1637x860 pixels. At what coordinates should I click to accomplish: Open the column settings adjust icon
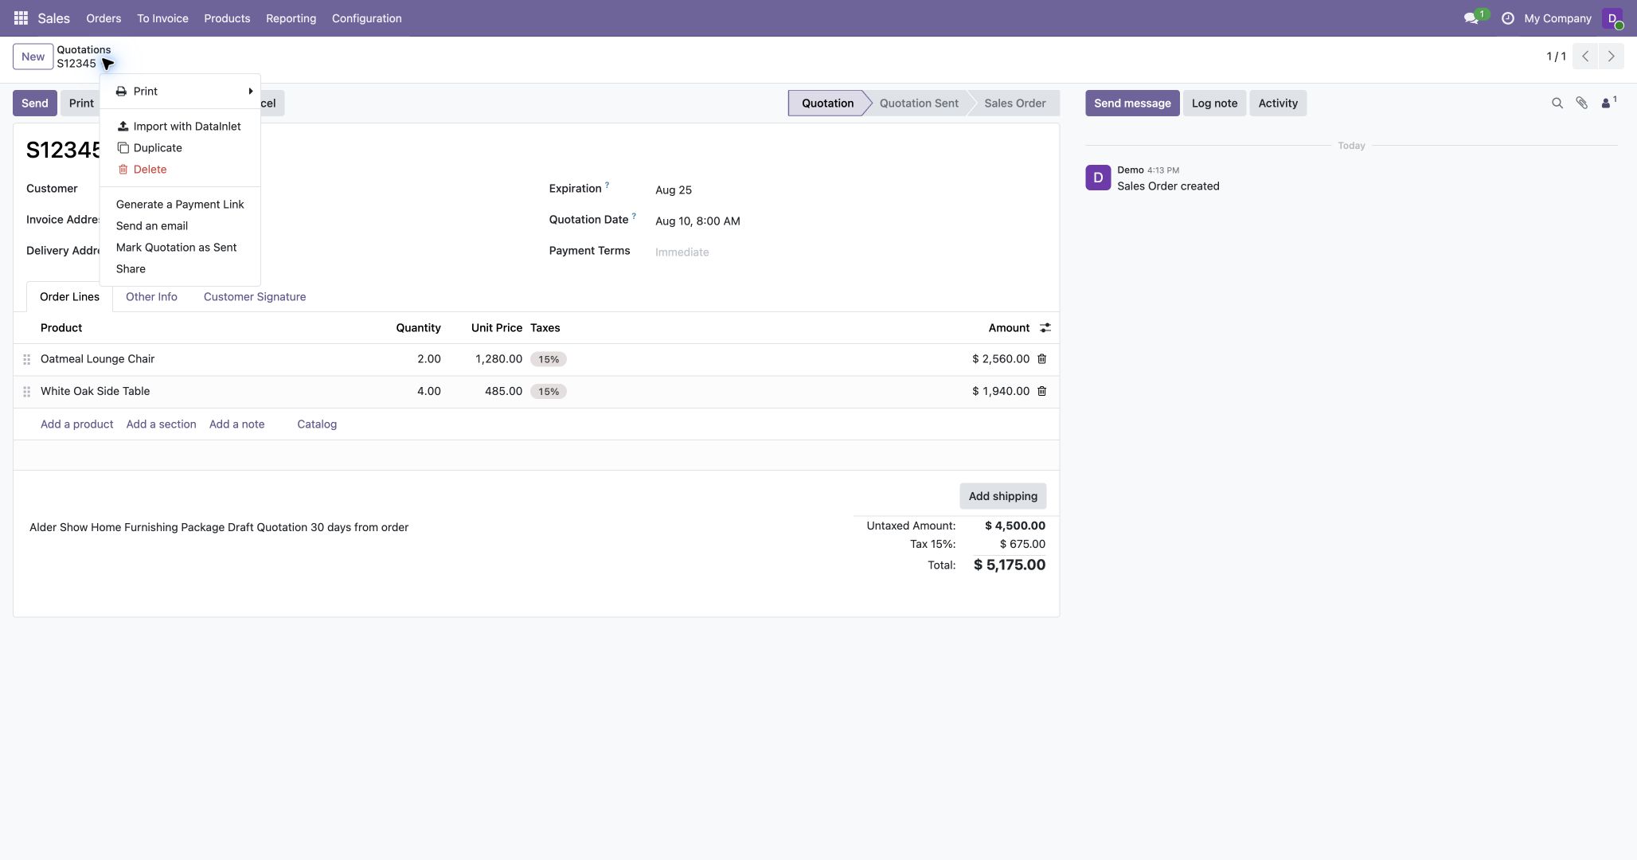click(x=1045, y=328)
